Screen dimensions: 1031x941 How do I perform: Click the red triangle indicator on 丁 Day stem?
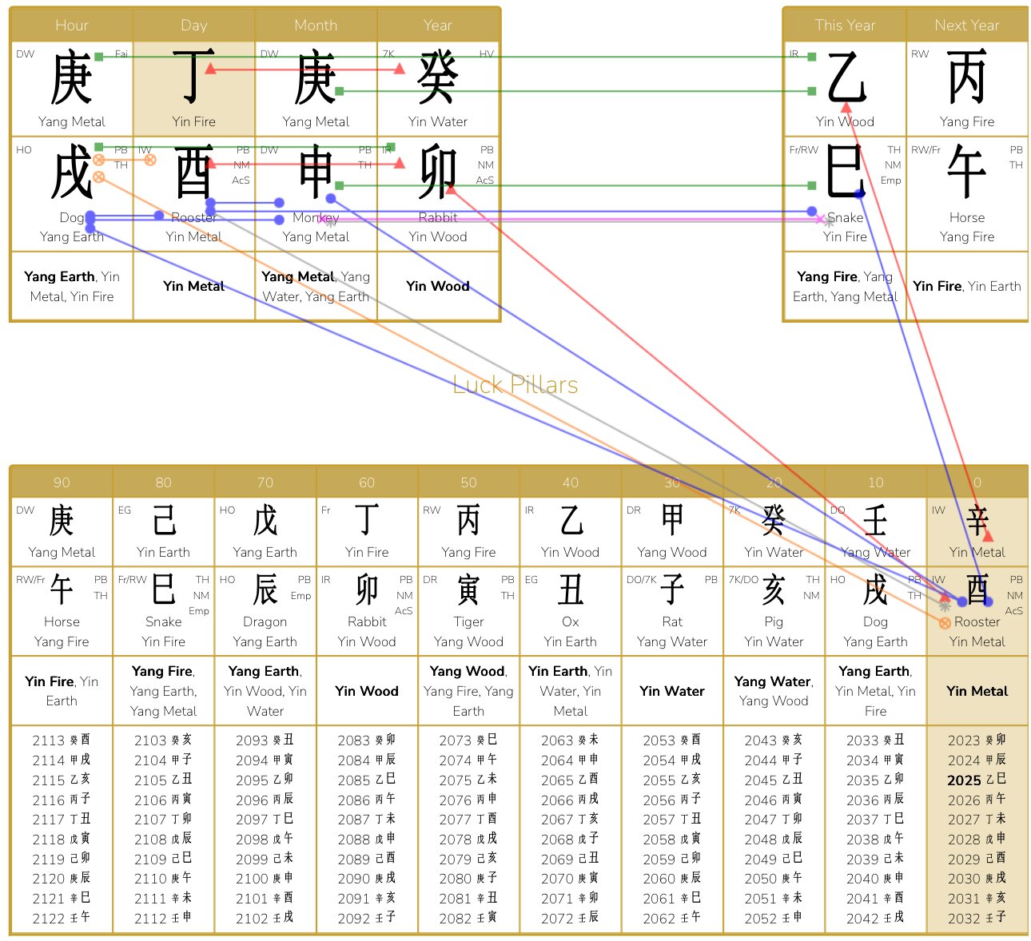tap(210, 68)
